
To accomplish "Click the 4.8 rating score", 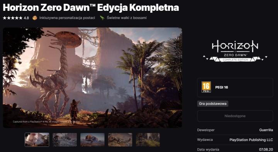I will pyautogui.click(x=26, y=18).
